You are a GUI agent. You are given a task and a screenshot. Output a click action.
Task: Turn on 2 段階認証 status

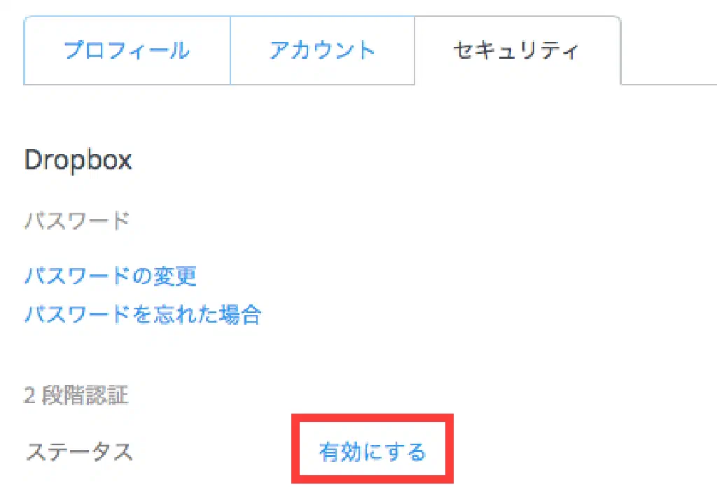click(x=372, y=451)
